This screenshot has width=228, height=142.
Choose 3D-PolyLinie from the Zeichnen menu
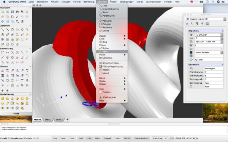click(112, 97)
